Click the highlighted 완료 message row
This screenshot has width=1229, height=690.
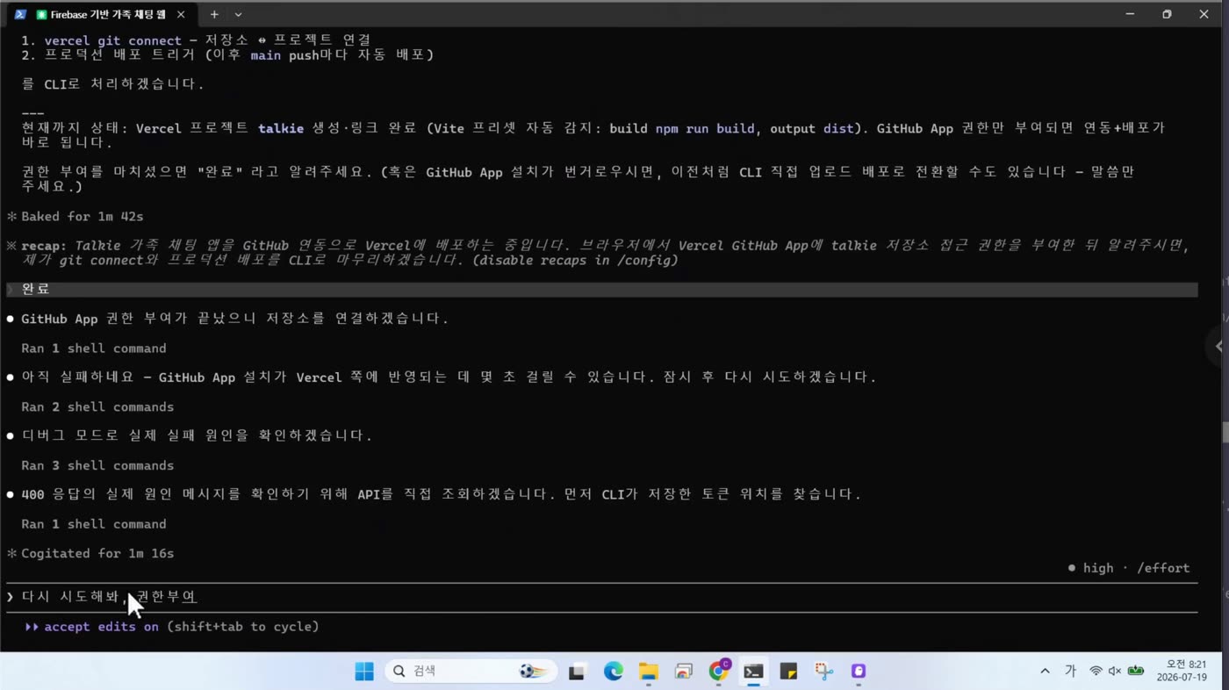point(601,290)
